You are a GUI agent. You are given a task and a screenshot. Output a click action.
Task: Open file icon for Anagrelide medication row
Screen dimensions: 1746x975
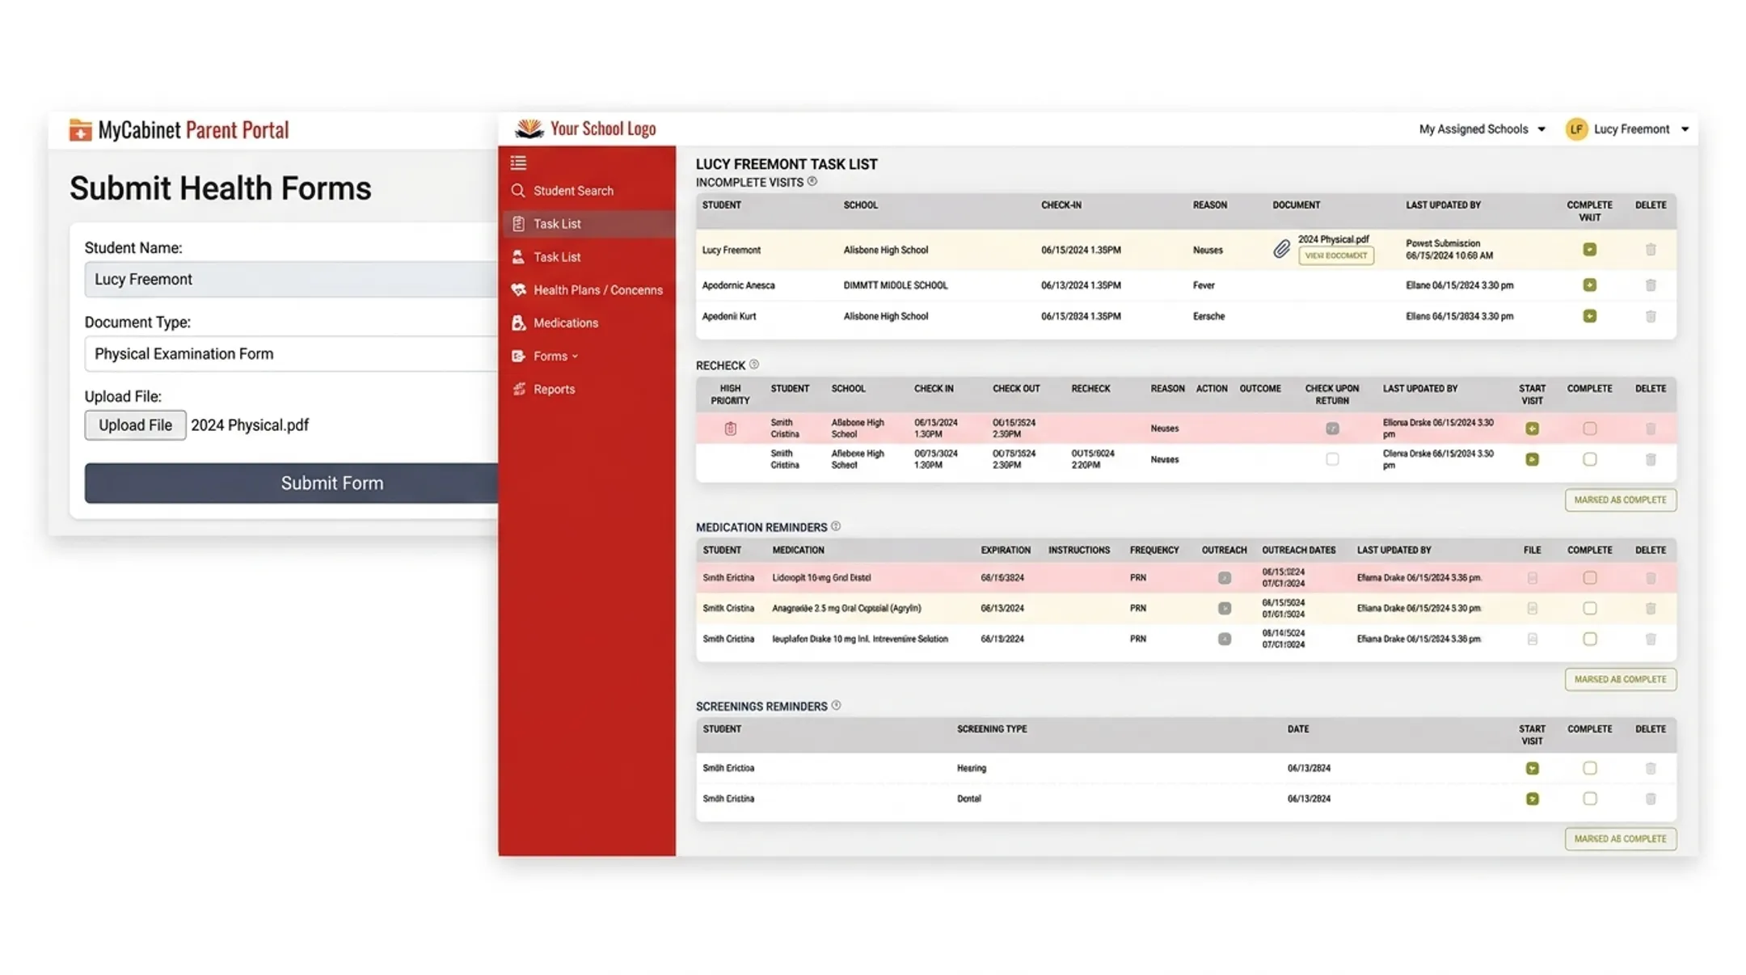[1532, 609]
